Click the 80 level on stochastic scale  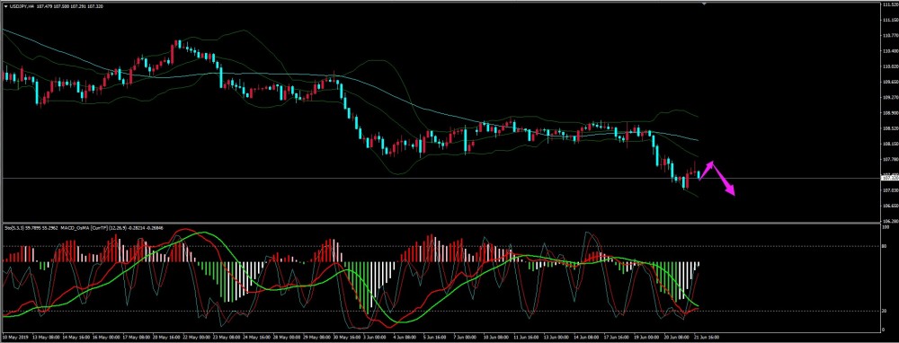point(885,246)
